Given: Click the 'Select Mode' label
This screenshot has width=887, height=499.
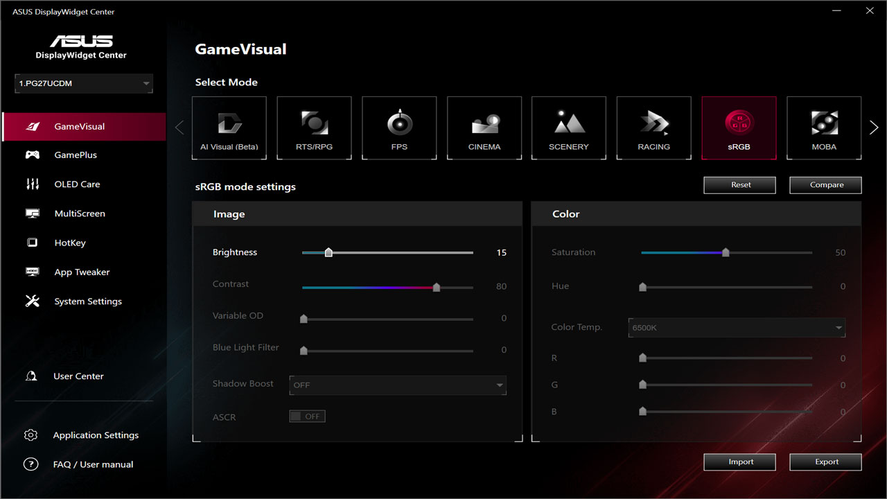Looking at the screenshot, I should [226, 82].
